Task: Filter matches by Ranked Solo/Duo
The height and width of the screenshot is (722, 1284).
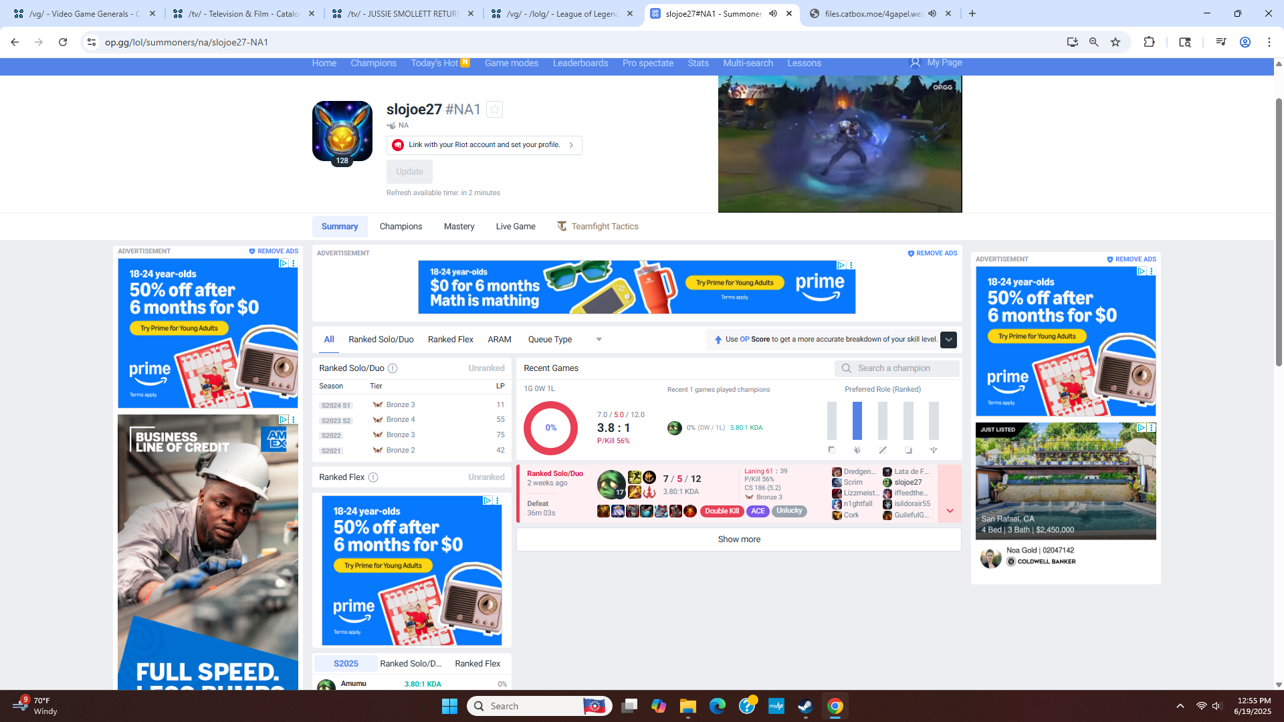Action: point(381,340)
